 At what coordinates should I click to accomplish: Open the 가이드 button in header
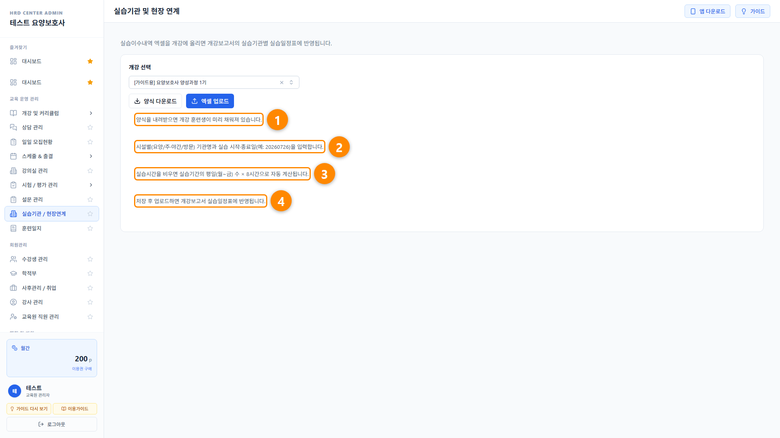point(752,11)
